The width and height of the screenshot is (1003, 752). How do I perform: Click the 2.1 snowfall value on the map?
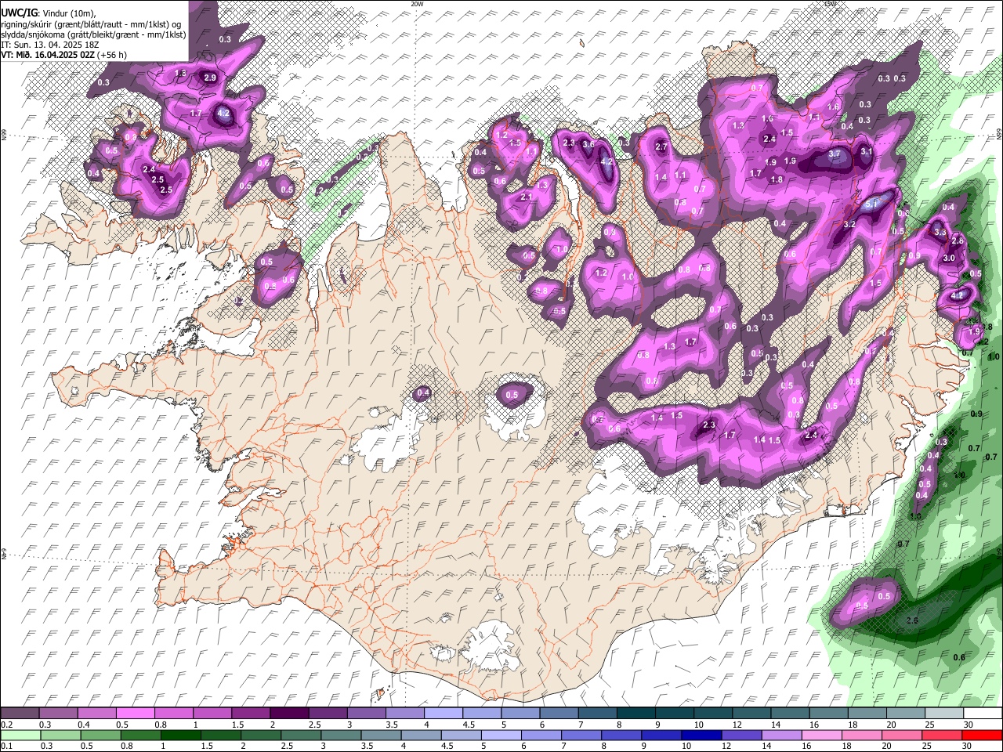click(x=527, y=197)
